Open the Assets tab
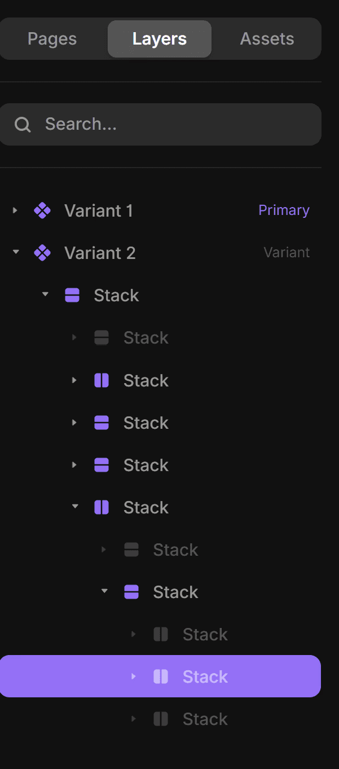This screenshot has height=769, width=339. pyautogui.click(x=267, y=39)
